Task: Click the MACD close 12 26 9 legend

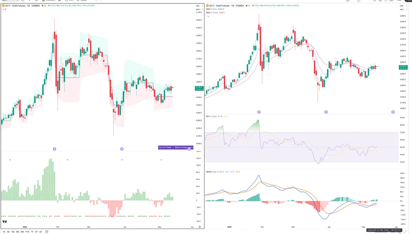Action: (214, 172)
